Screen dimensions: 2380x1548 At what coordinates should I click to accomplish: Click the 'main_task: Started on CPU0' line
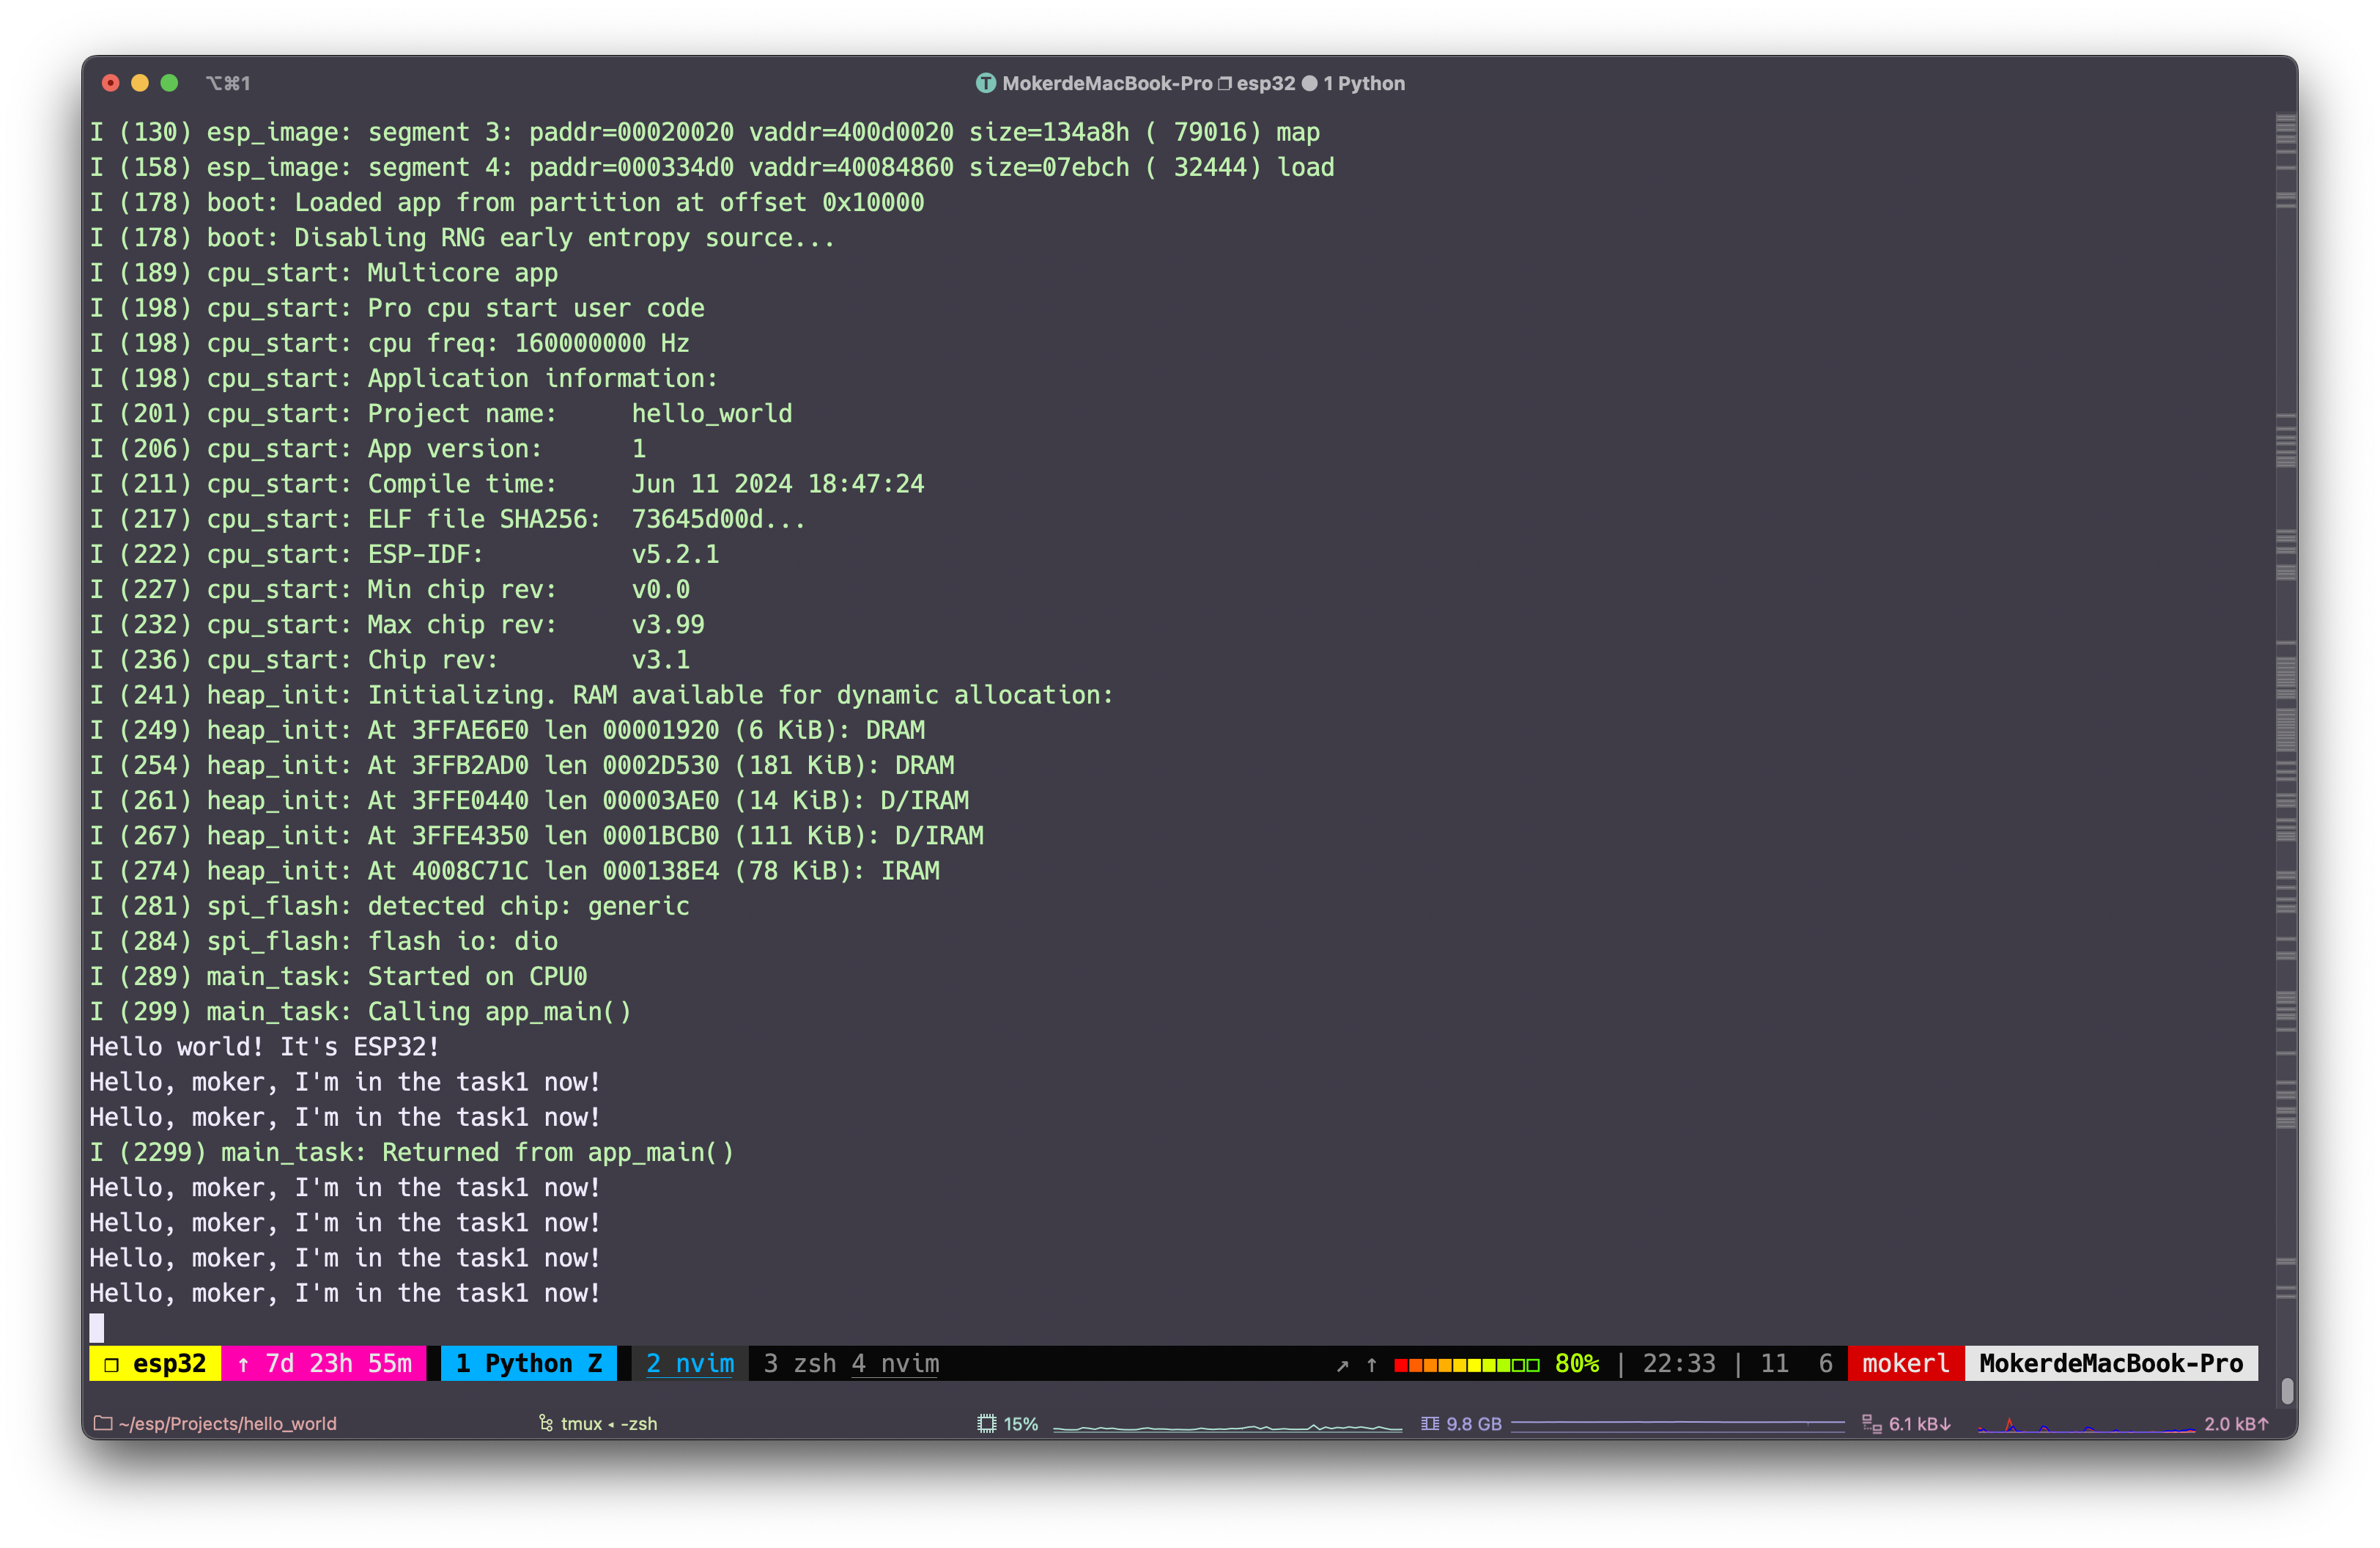point(338,976)
